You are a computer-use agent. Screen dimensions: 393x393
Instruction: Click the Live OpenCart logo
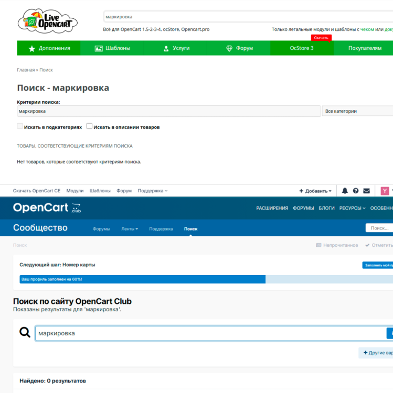click(x=48, y=20)
